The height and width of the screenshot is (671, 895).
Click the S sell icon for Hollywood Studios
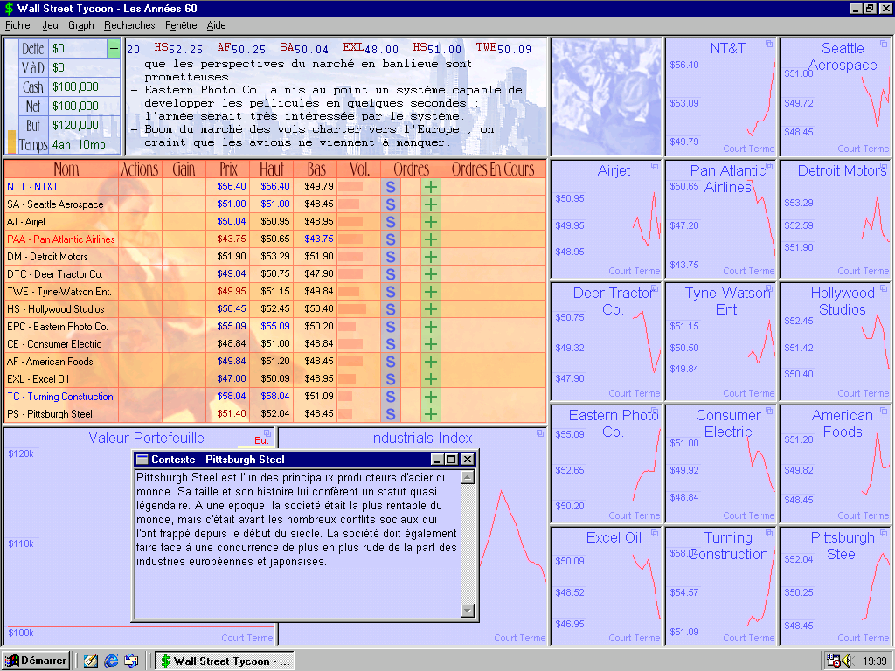[391, 309]
